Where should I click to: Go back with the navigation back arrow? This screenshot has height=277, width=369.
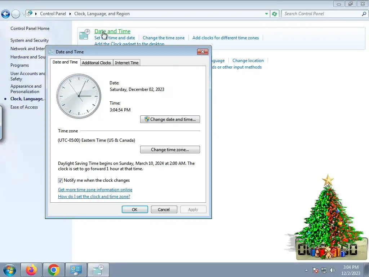[x=5, y=14]
